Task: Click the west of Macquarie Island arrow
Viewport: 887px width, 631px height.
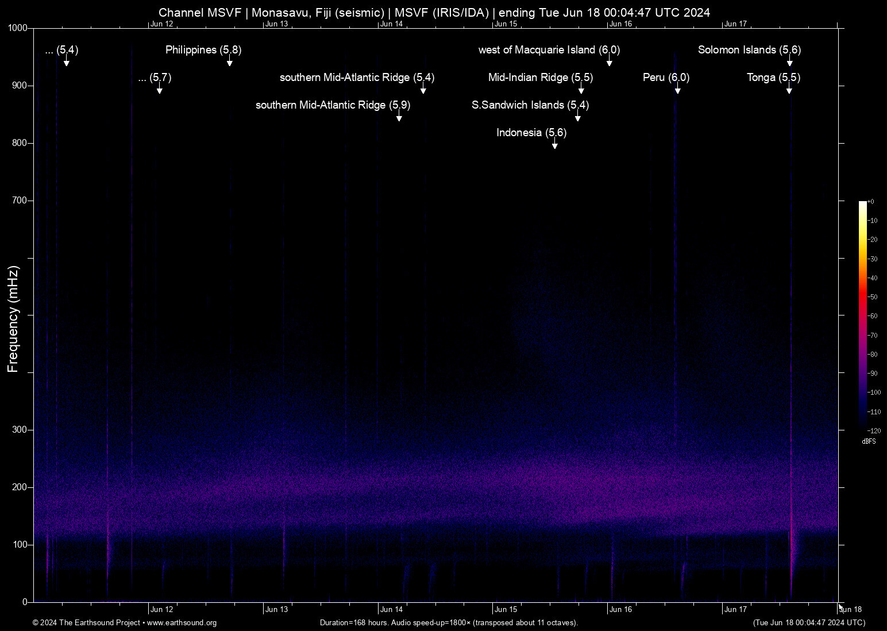Action: pos(610,62)
